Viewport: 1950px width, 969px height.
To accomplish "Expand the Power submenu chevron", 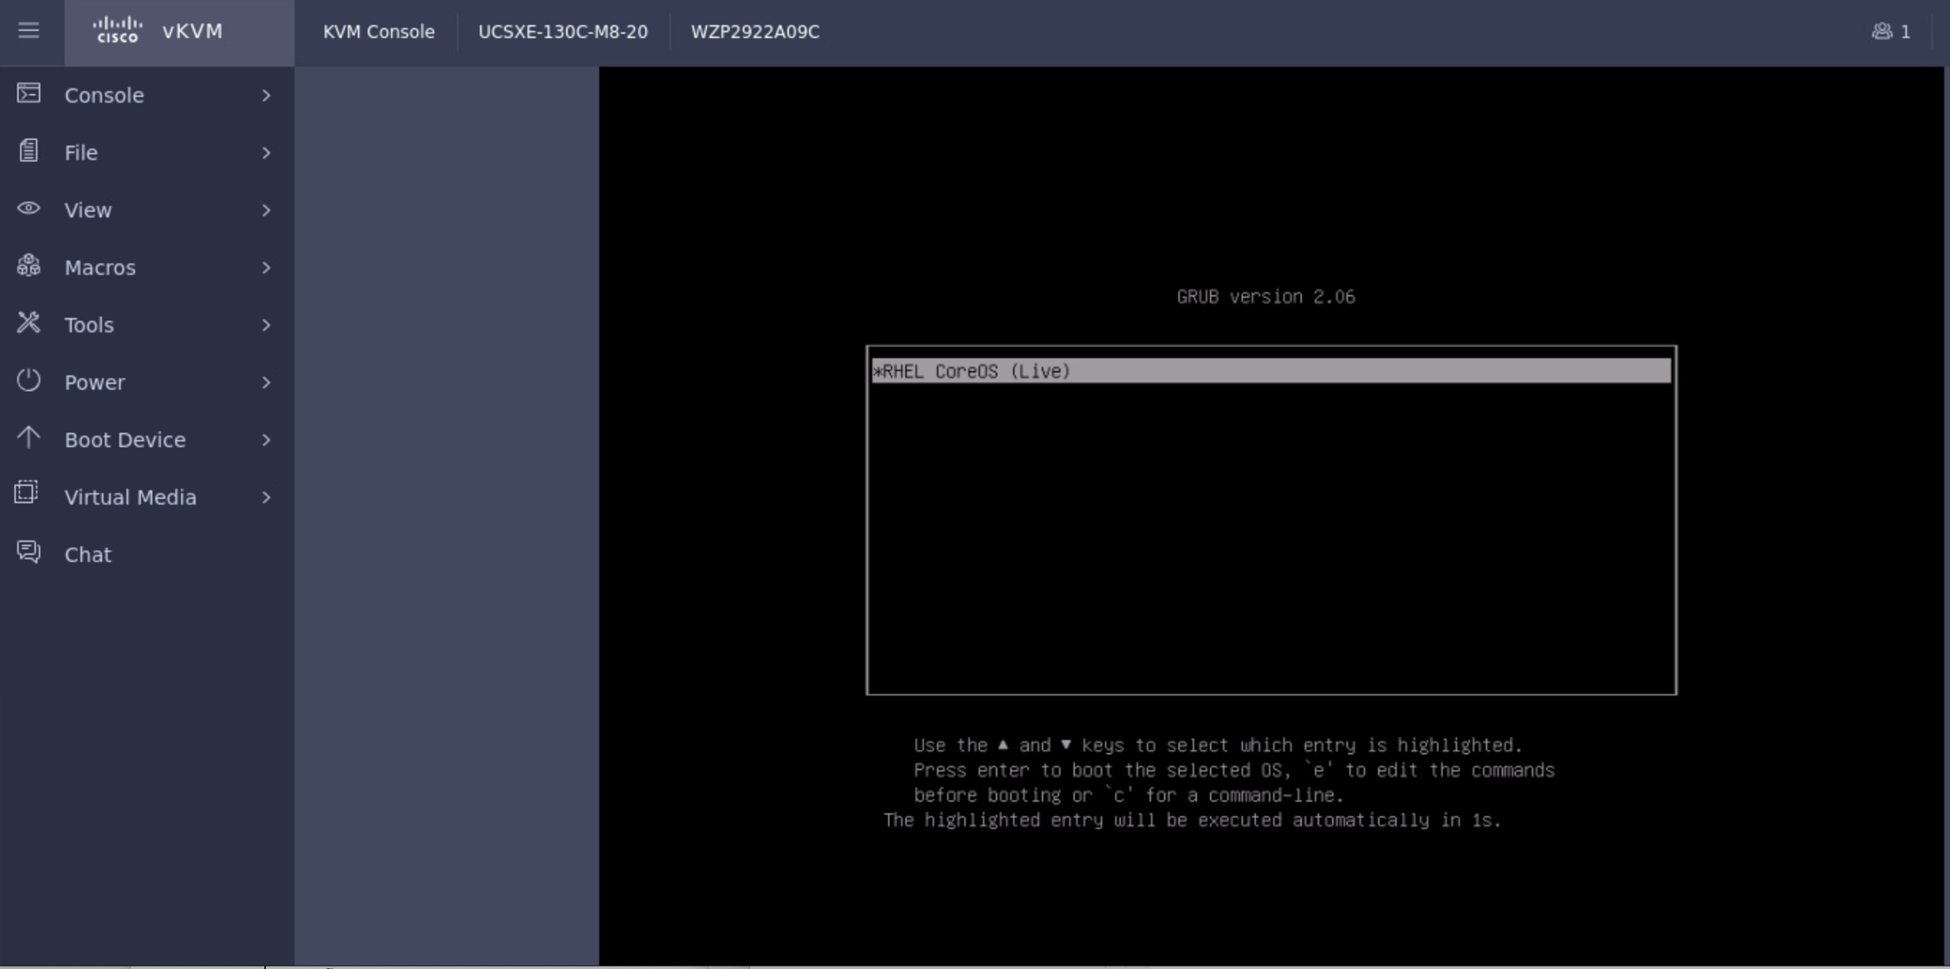I will 267,383.
